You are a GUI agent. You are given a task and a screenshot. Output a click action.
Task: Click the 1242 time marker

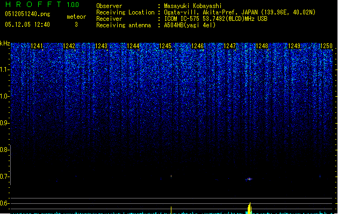69,45
